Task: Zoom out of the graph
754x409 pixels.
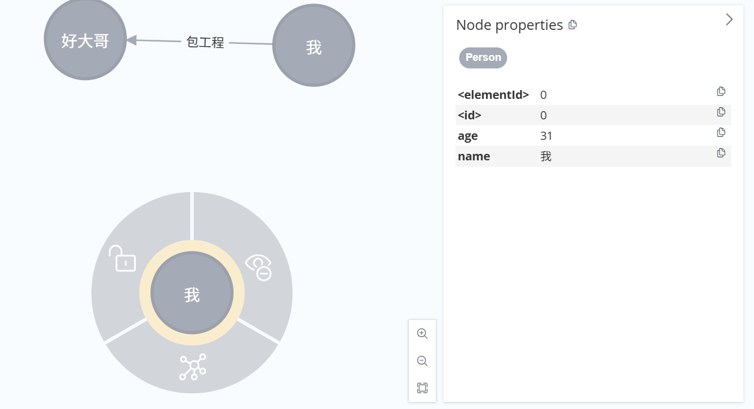Action: coord(422,361)
